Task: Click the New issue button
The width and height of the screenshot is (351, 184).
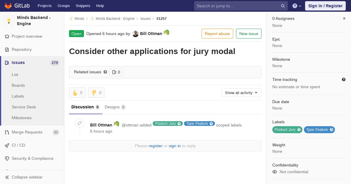Action: point(249,34)
